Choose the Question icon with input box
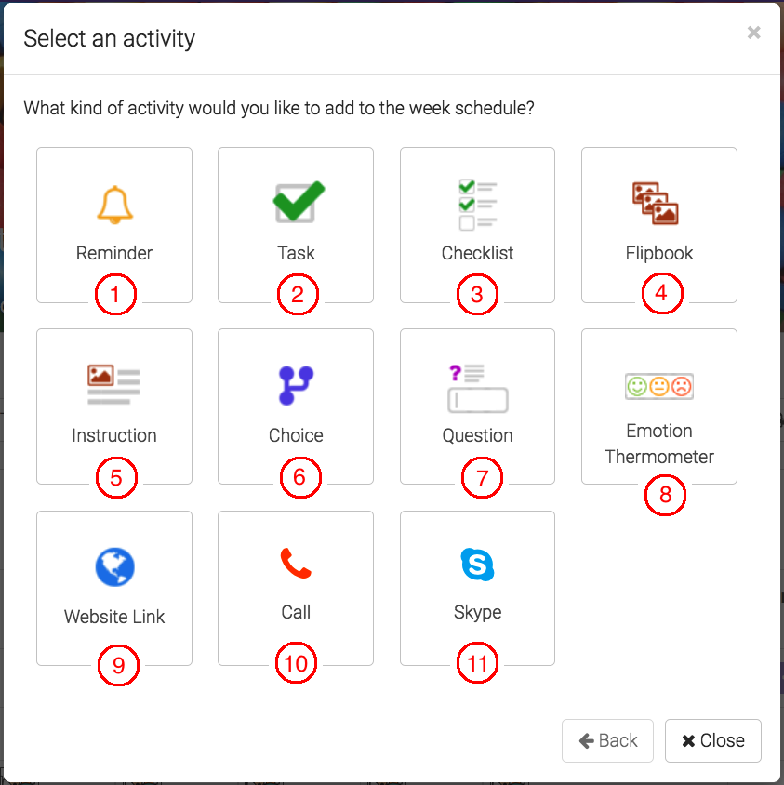The image size is (784, 785). [x=478, y=388]
